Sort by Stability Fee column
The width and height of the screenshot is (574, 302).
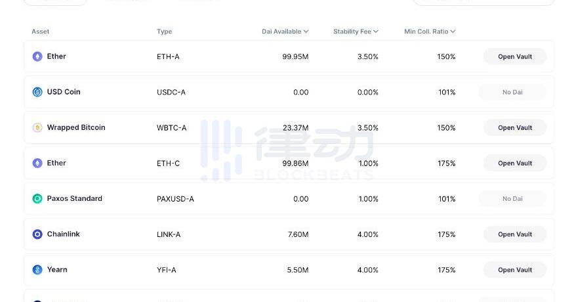coord(356,32)
